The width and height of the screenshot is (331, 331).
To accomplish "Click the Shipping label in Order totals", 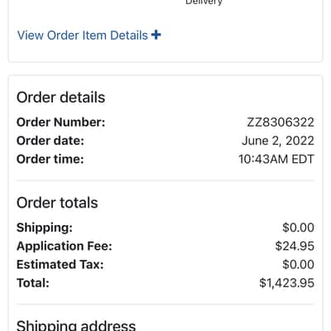I will pyautogui.click(x=45, y=228).
